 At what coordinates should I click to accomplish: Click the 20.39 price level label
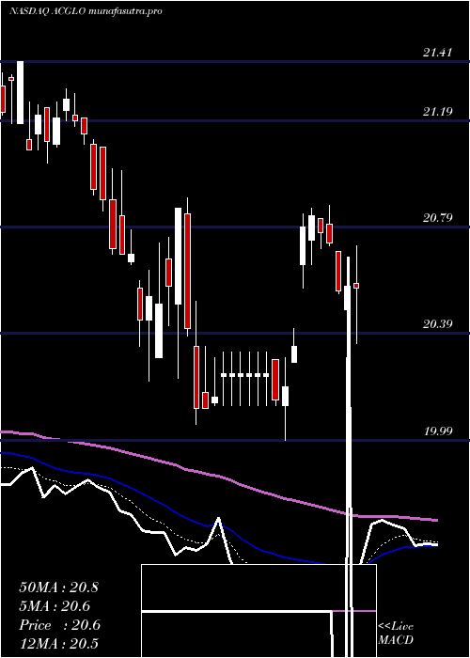437,324
